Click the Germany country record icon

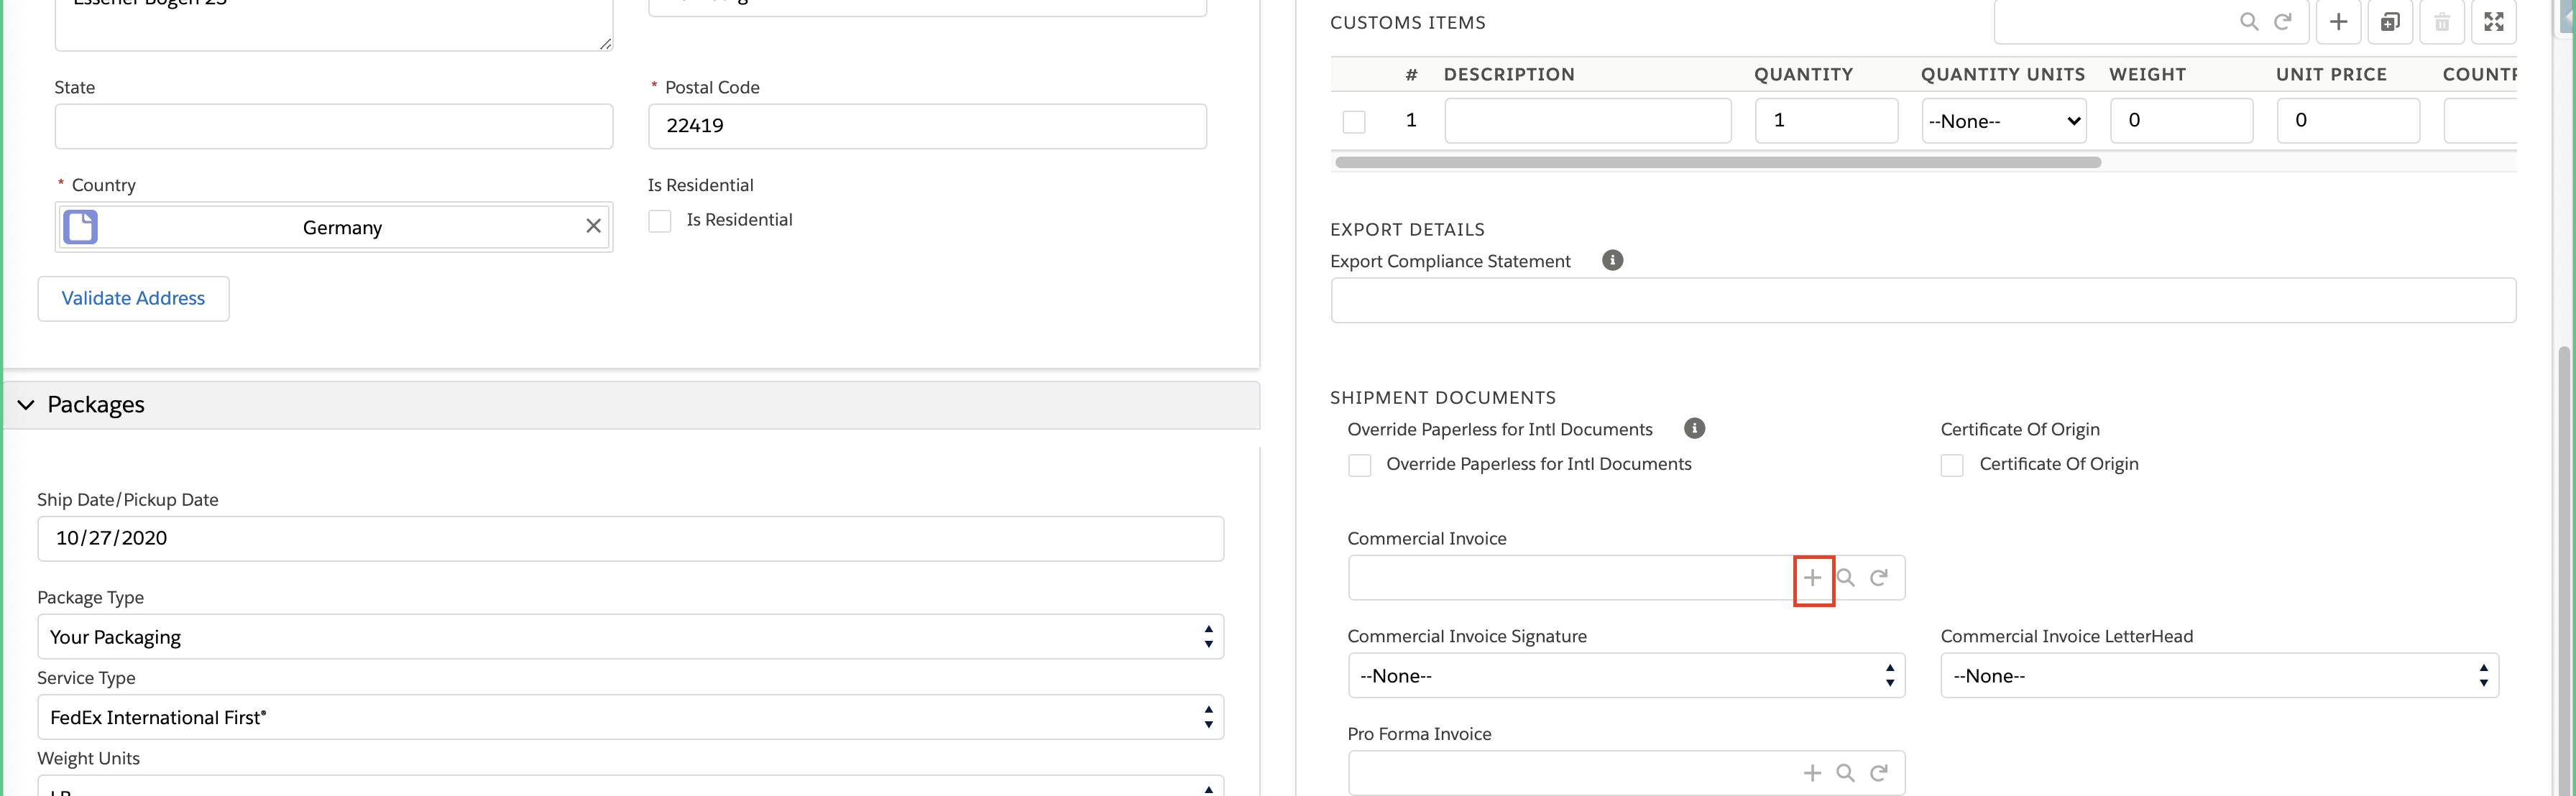click(x=81, y=227)
